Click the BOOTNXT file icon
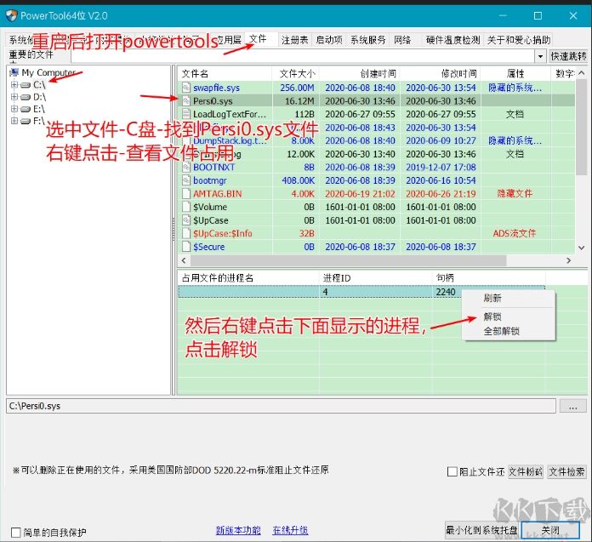The image size is (592, 542). (x=185, y=167)
